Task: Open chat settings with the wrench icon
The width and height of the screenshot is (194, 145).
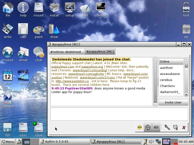Action: (x=167, y=127)
